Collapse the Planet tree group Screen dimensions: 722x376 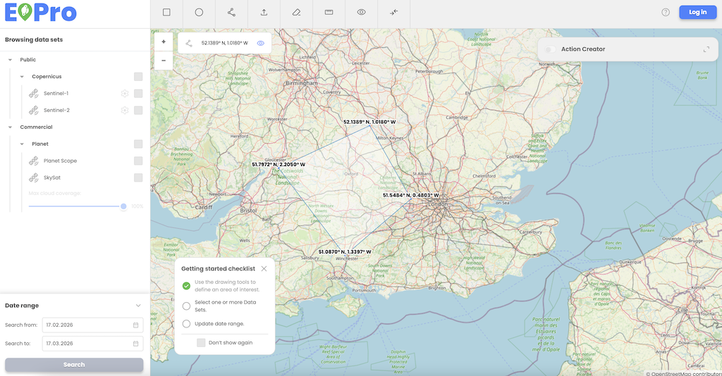pyautogui.click(x=22, y=144)
